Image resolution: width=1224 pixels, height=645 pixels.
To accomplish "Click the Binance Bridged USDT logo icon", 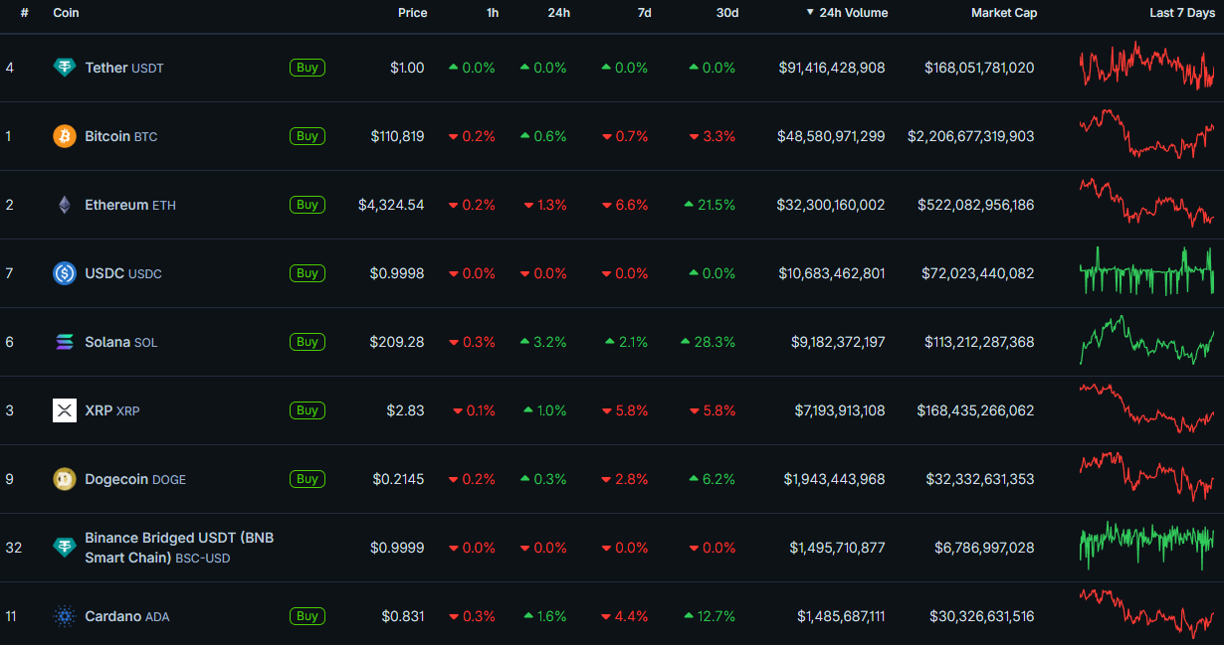I will coord(65,548).
